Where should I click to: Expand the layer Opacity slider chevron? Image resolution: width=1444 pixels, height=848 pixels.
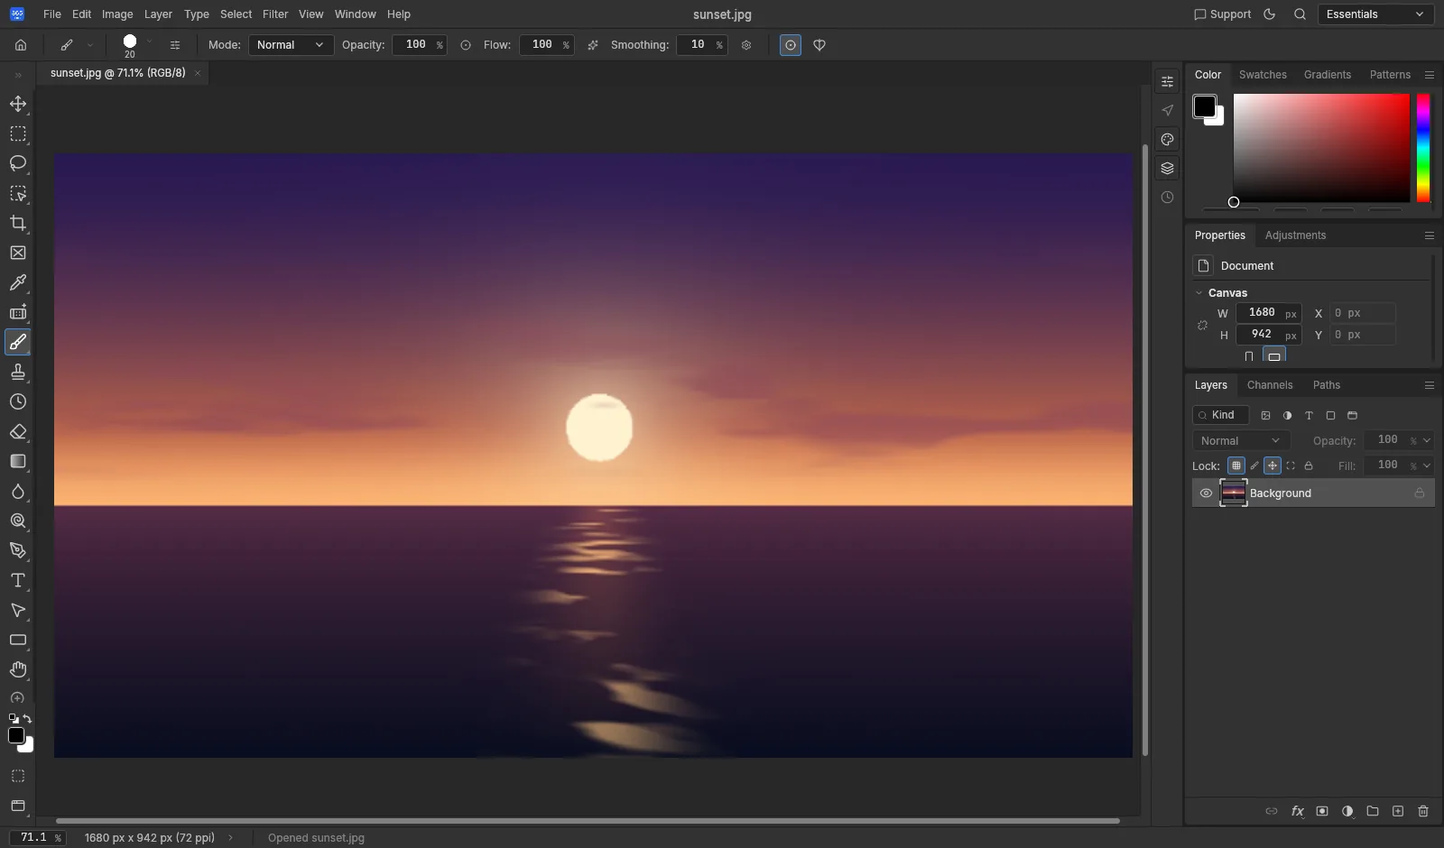click(1427, 441)
